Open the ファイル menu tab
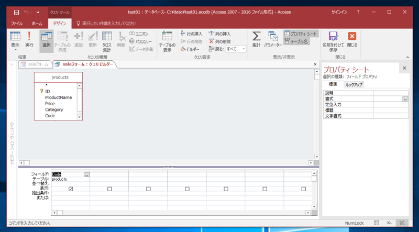 pos(17,24)
